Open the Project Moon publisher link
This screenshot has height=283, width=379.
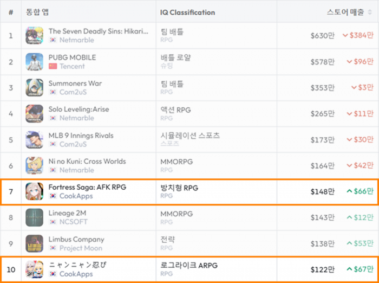[81, 248]
